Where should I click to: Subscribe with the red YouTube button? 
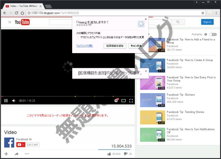coord(21,145)
